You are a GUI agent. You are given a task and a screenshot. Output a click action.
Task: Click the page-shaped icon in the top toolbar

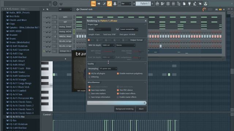[184, 4]
